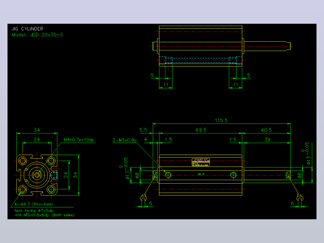Select the M5x0.8x6dp (Both sides) note
The width and height of the screenshot is (324, 243).
49,215
